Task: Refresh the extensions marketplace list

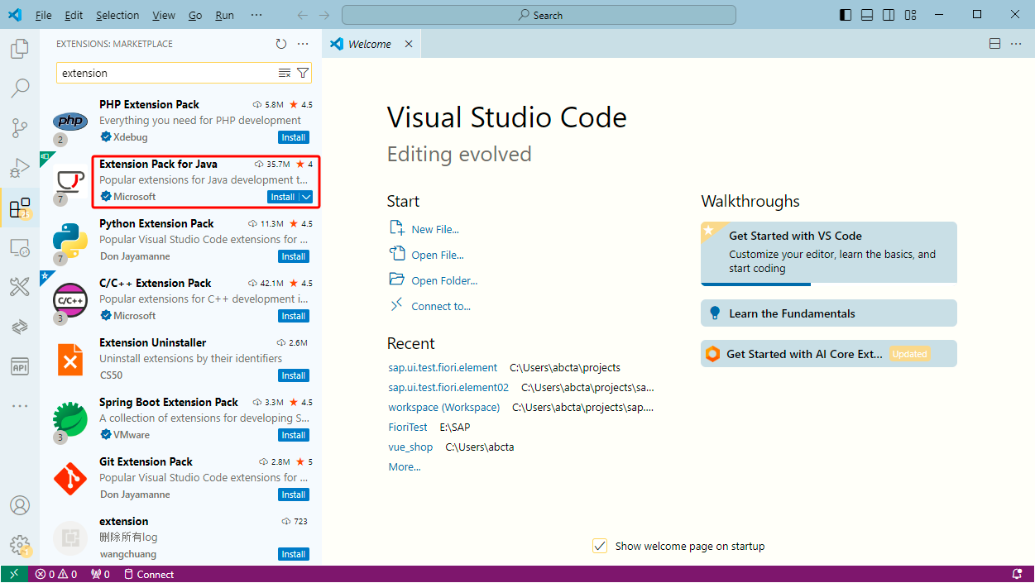Action: 281,44
